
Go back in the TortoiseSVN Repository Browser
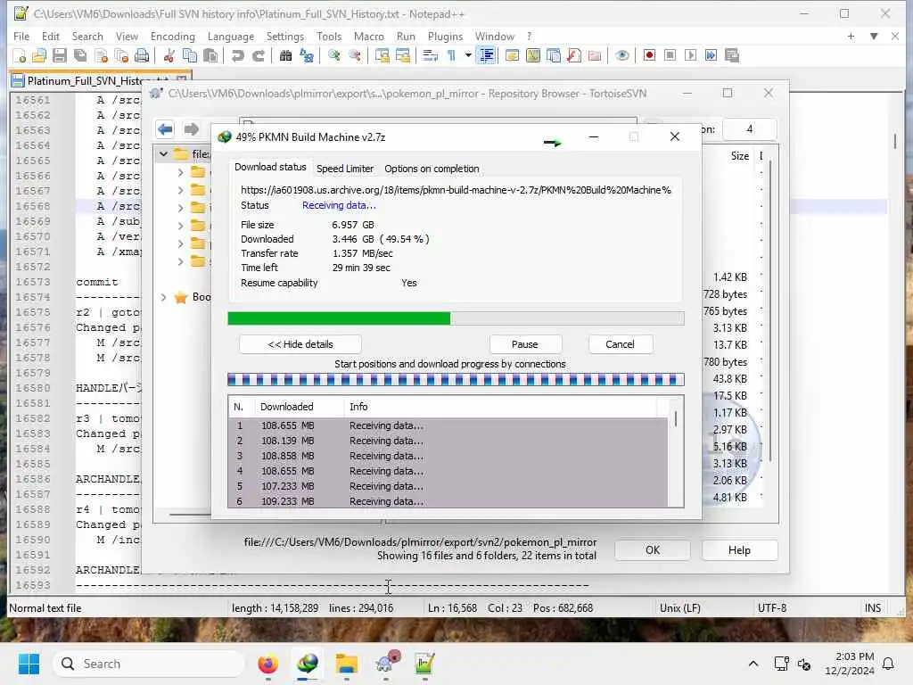point(165,129)
